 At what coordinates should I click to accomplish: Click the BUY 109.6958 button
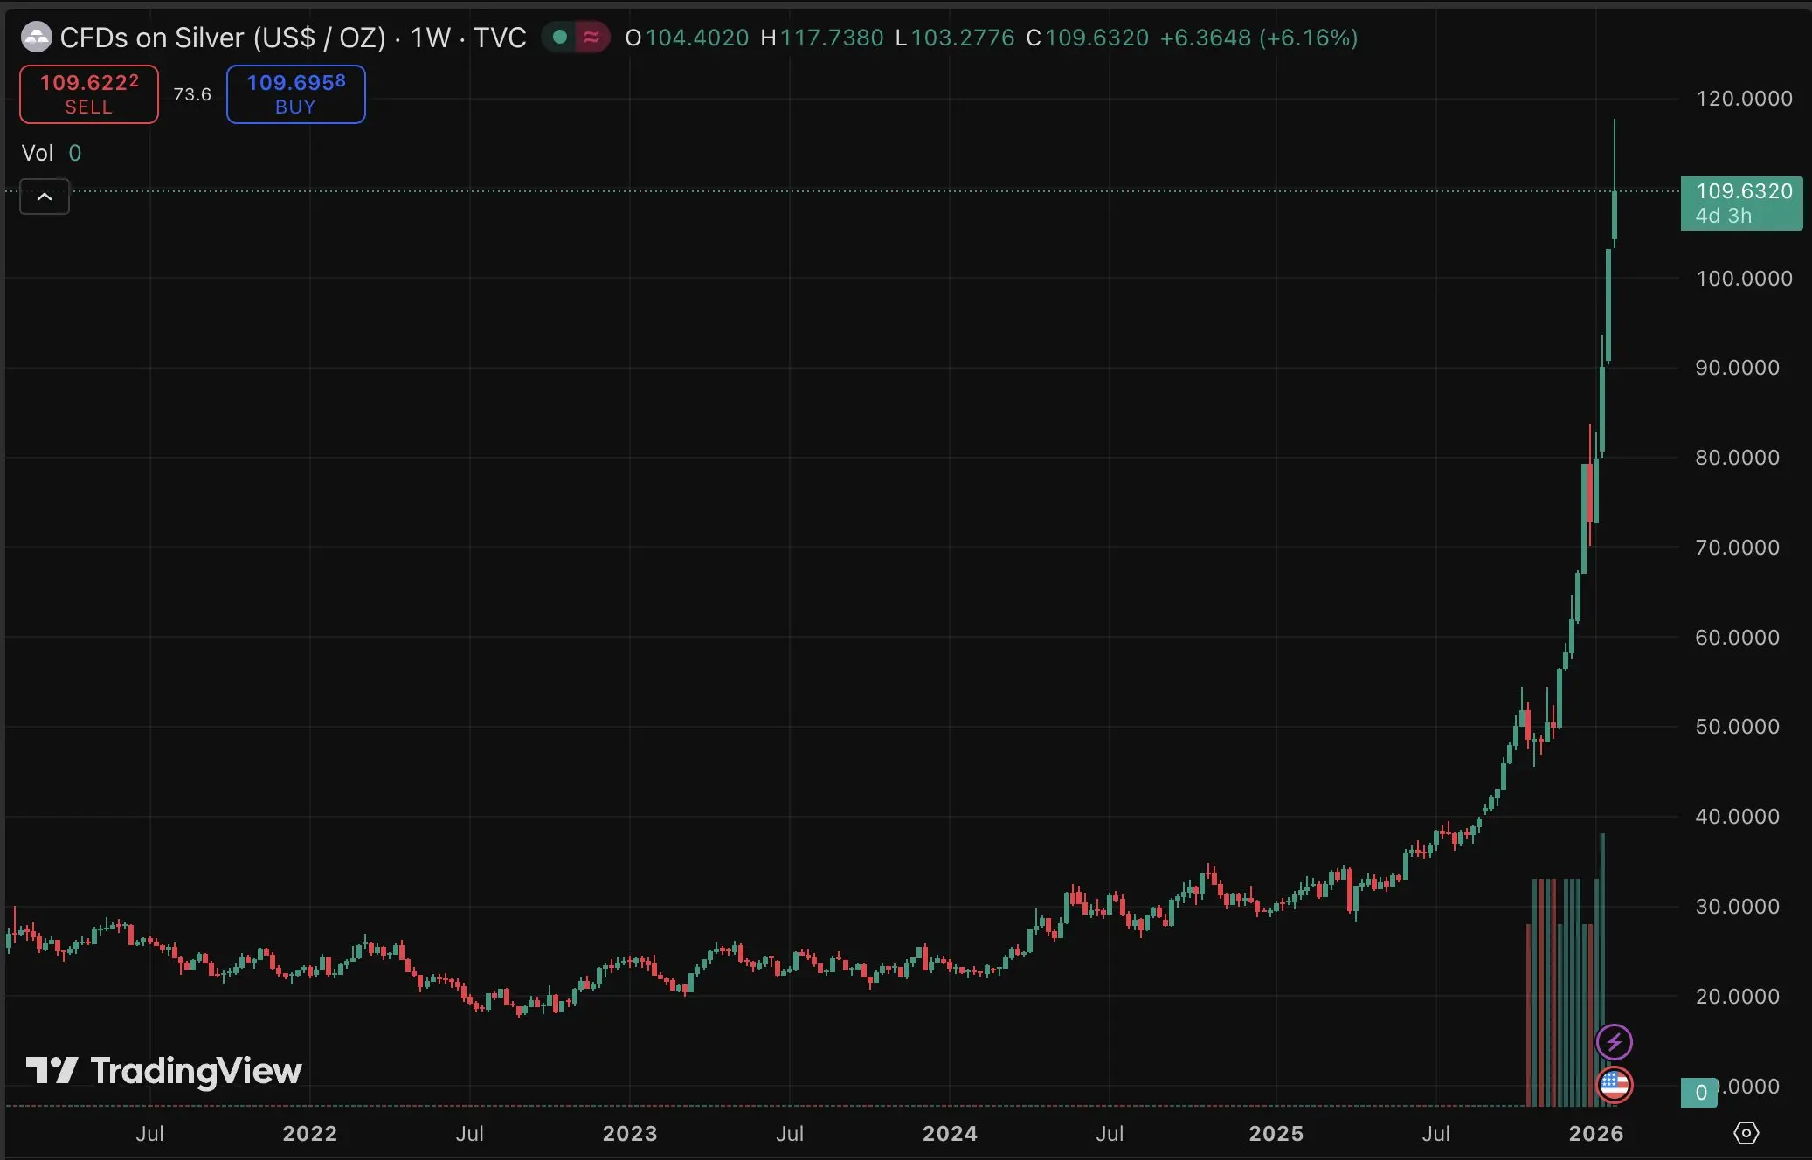pos(295,94)
